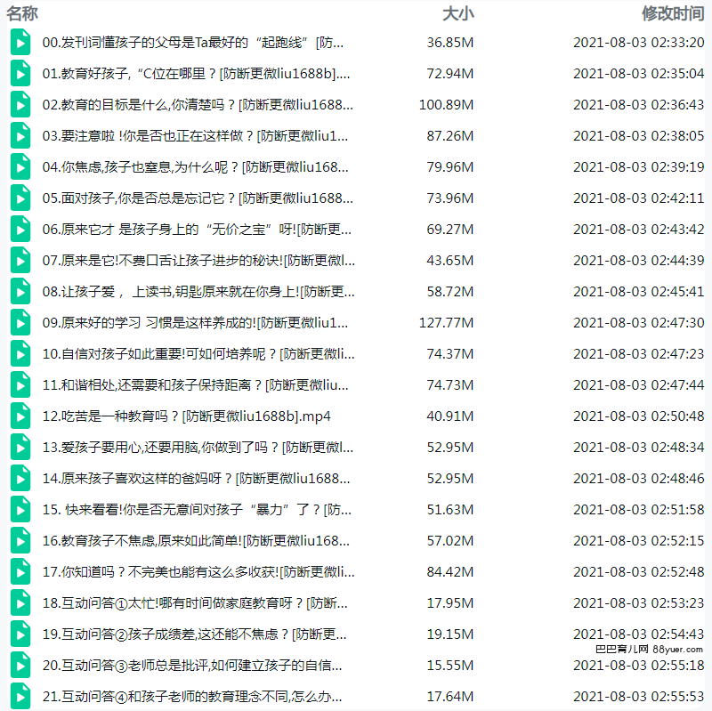Click the video icon for file 02.教育的目标是什么
This screenshot has height=711, width=712.
[20, 104]
